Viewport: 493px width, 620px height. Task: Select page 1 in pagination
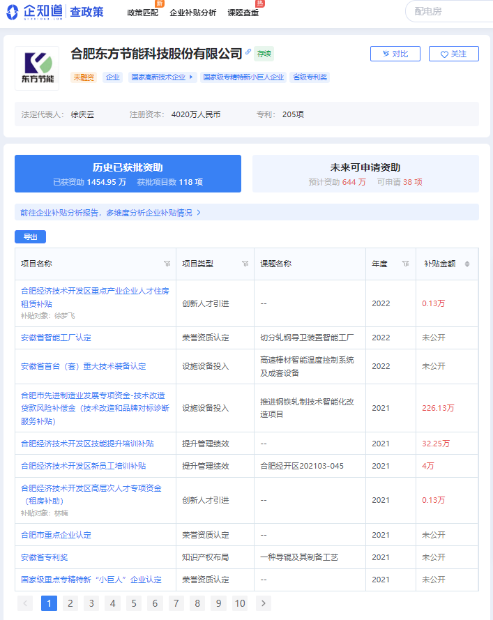point(49,603)
